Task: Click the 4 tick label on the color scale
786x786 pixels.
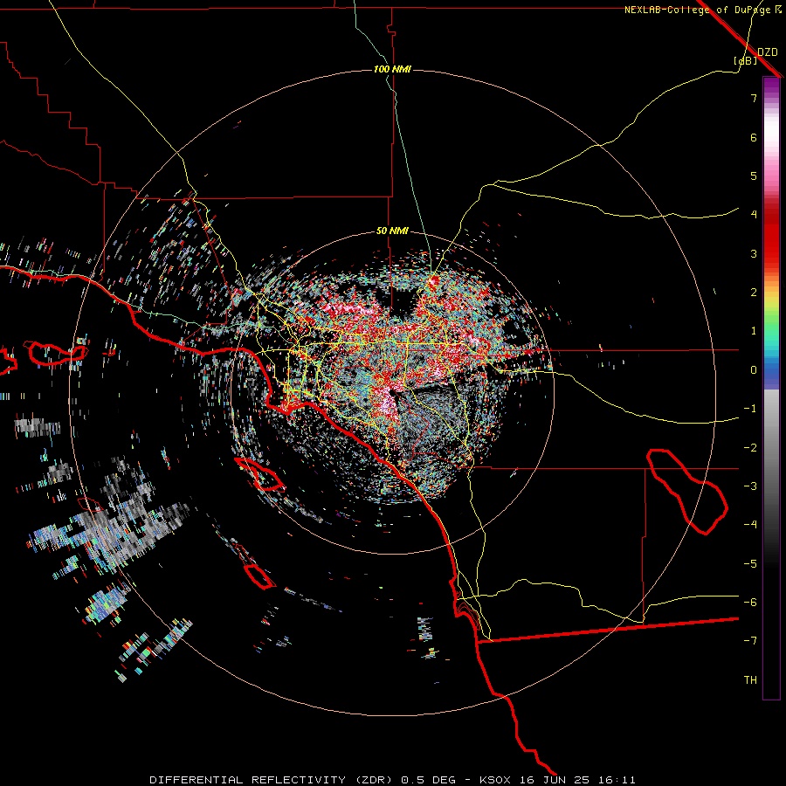Action: [754, 215]
